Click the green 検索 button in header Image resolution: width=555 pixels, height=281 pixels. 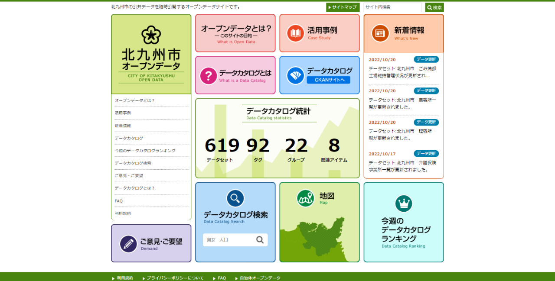434,7
